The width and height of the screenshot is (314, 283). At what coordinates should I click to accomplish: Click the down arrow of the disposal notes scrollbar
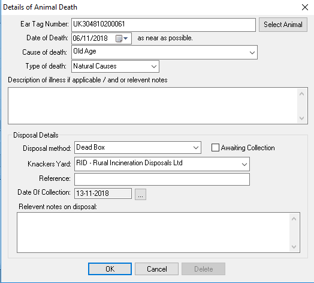[294, 246]
